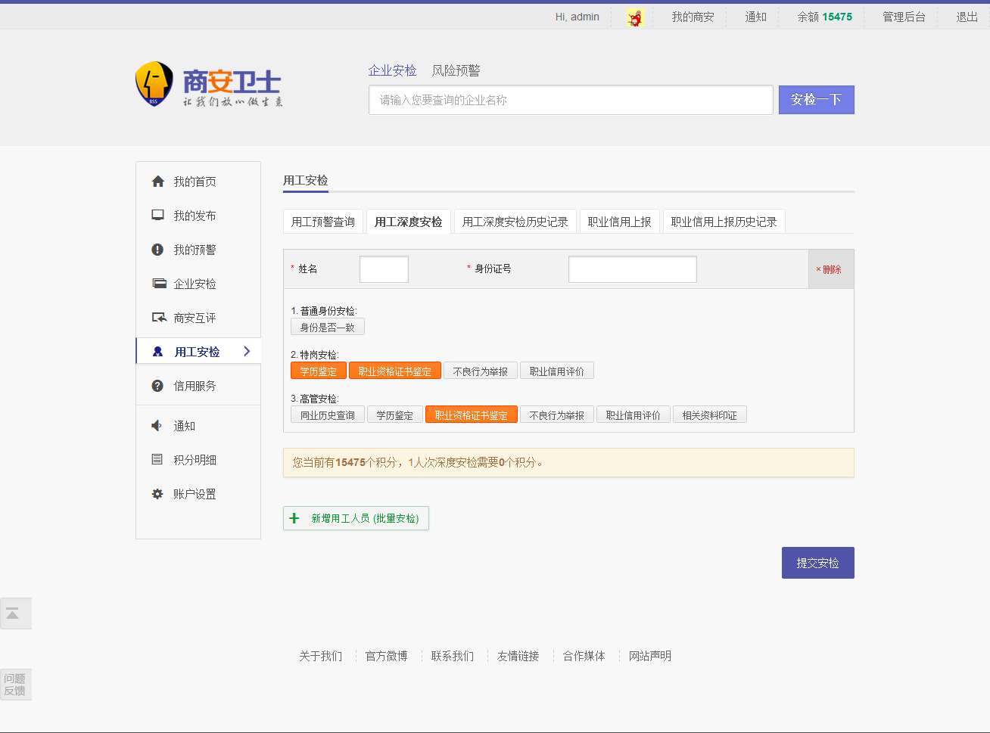Viewport: 990px width, 733px height.
Task: Click the back-to-top arrow icon
Action: 13,613
